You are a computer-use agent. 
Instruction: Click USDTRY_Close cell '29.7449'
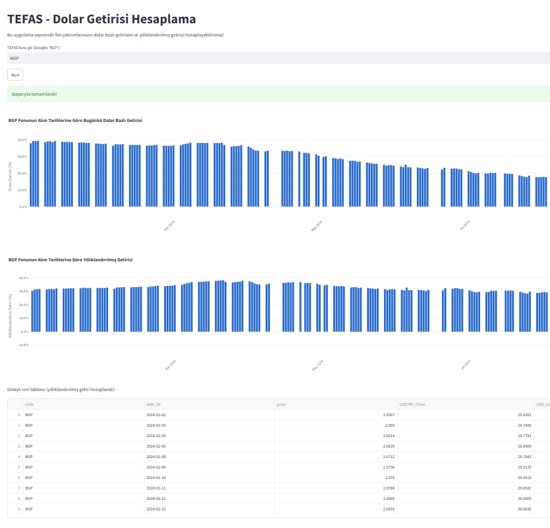point(465,425)
